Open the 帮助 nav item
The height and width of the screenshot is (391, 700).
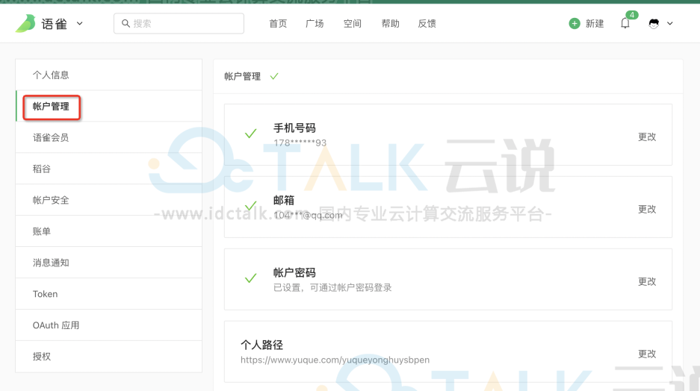click(x=390, y=24)
